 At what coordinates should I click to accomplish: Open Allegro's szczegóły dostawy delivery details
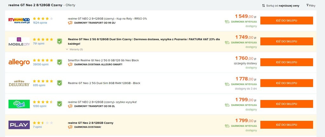tap(245, 63)
